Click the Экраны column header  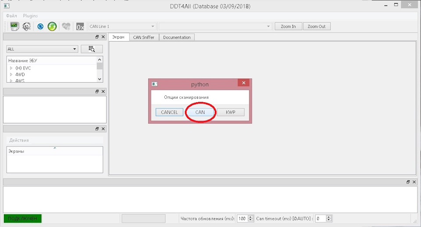click(x=55, y=151)
